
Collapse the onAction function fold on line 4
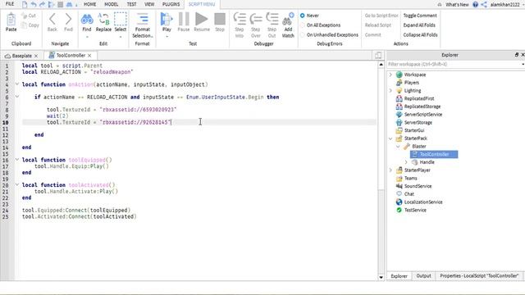point(16,84)
